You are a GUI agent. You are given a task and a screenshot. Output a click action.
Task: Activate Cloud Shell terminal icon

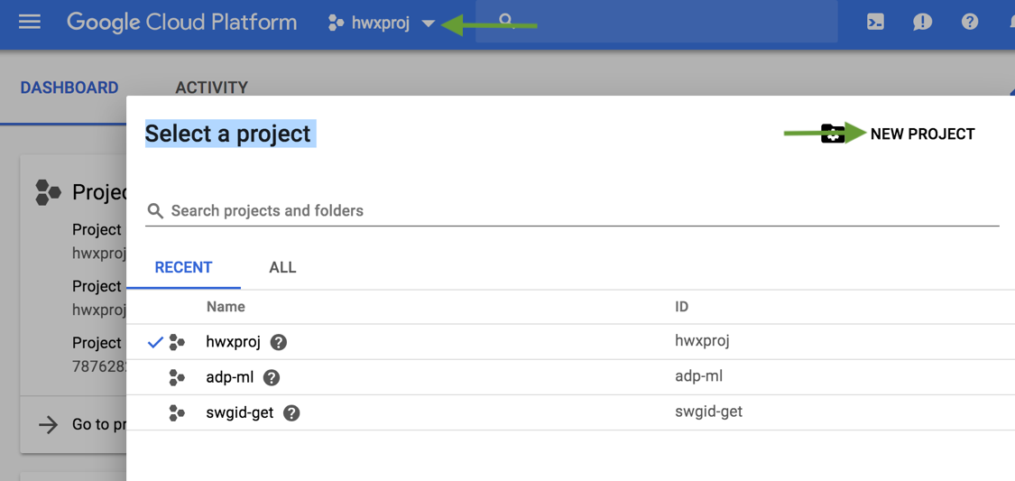pyautogui.click(x=875, y=22)
